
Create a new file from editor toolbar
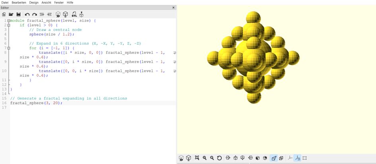(4, 14)
